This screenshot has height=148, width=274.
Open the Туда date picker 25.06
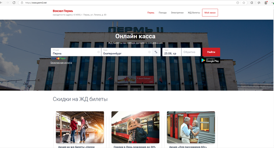coord(172,52)
